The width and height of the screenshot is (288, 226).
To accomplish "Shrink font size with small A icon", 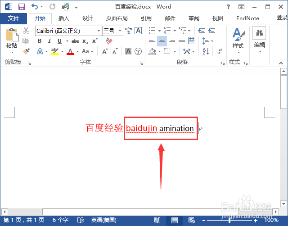I will (115, 51).
